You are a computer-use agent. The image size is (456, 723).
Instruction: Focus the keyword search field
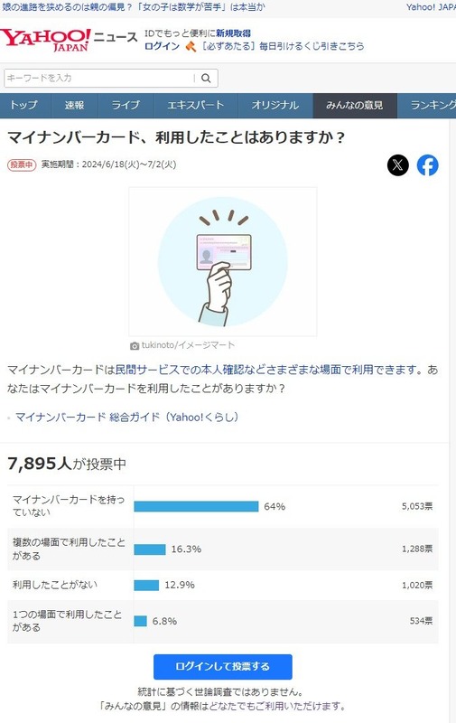point(100,78)
